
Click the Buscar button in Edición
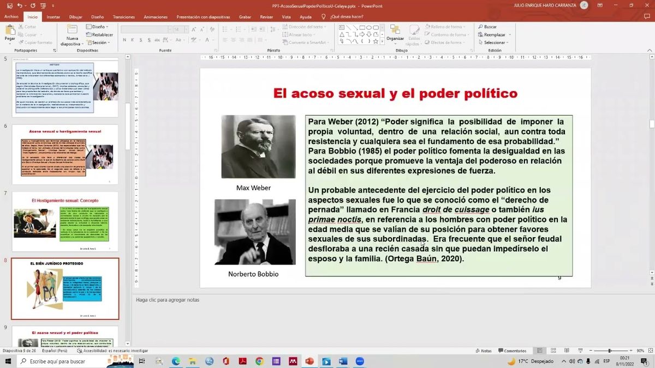coord(487,26)
